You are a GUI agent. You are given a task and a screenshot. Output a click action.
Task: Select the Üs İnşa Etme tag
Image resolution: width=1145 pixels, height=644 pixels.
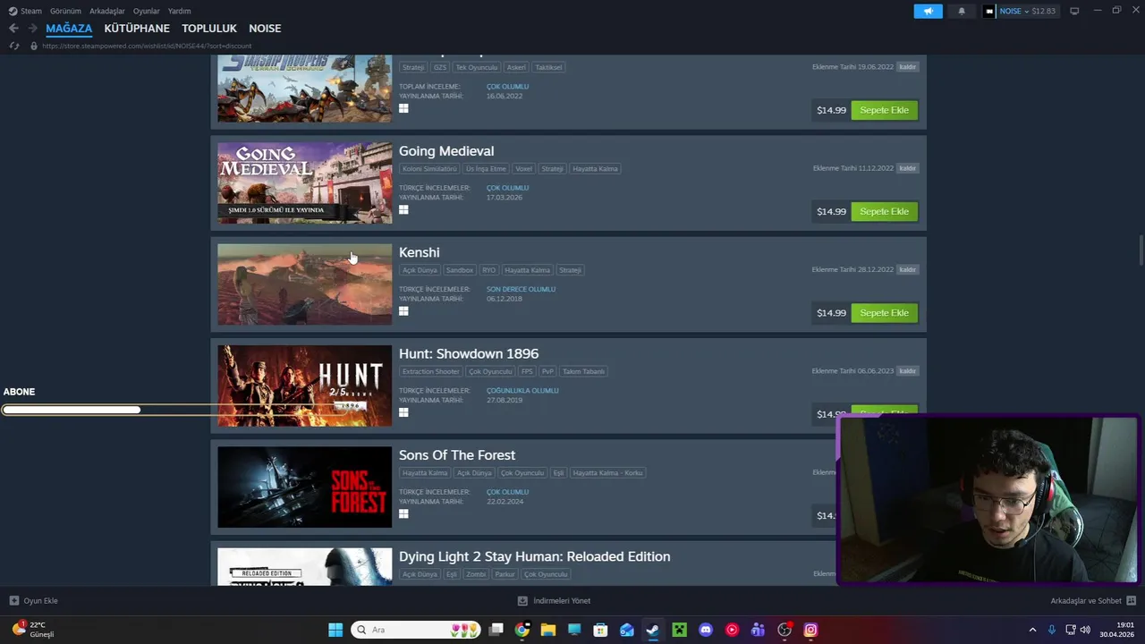click(x=486, y=168)
